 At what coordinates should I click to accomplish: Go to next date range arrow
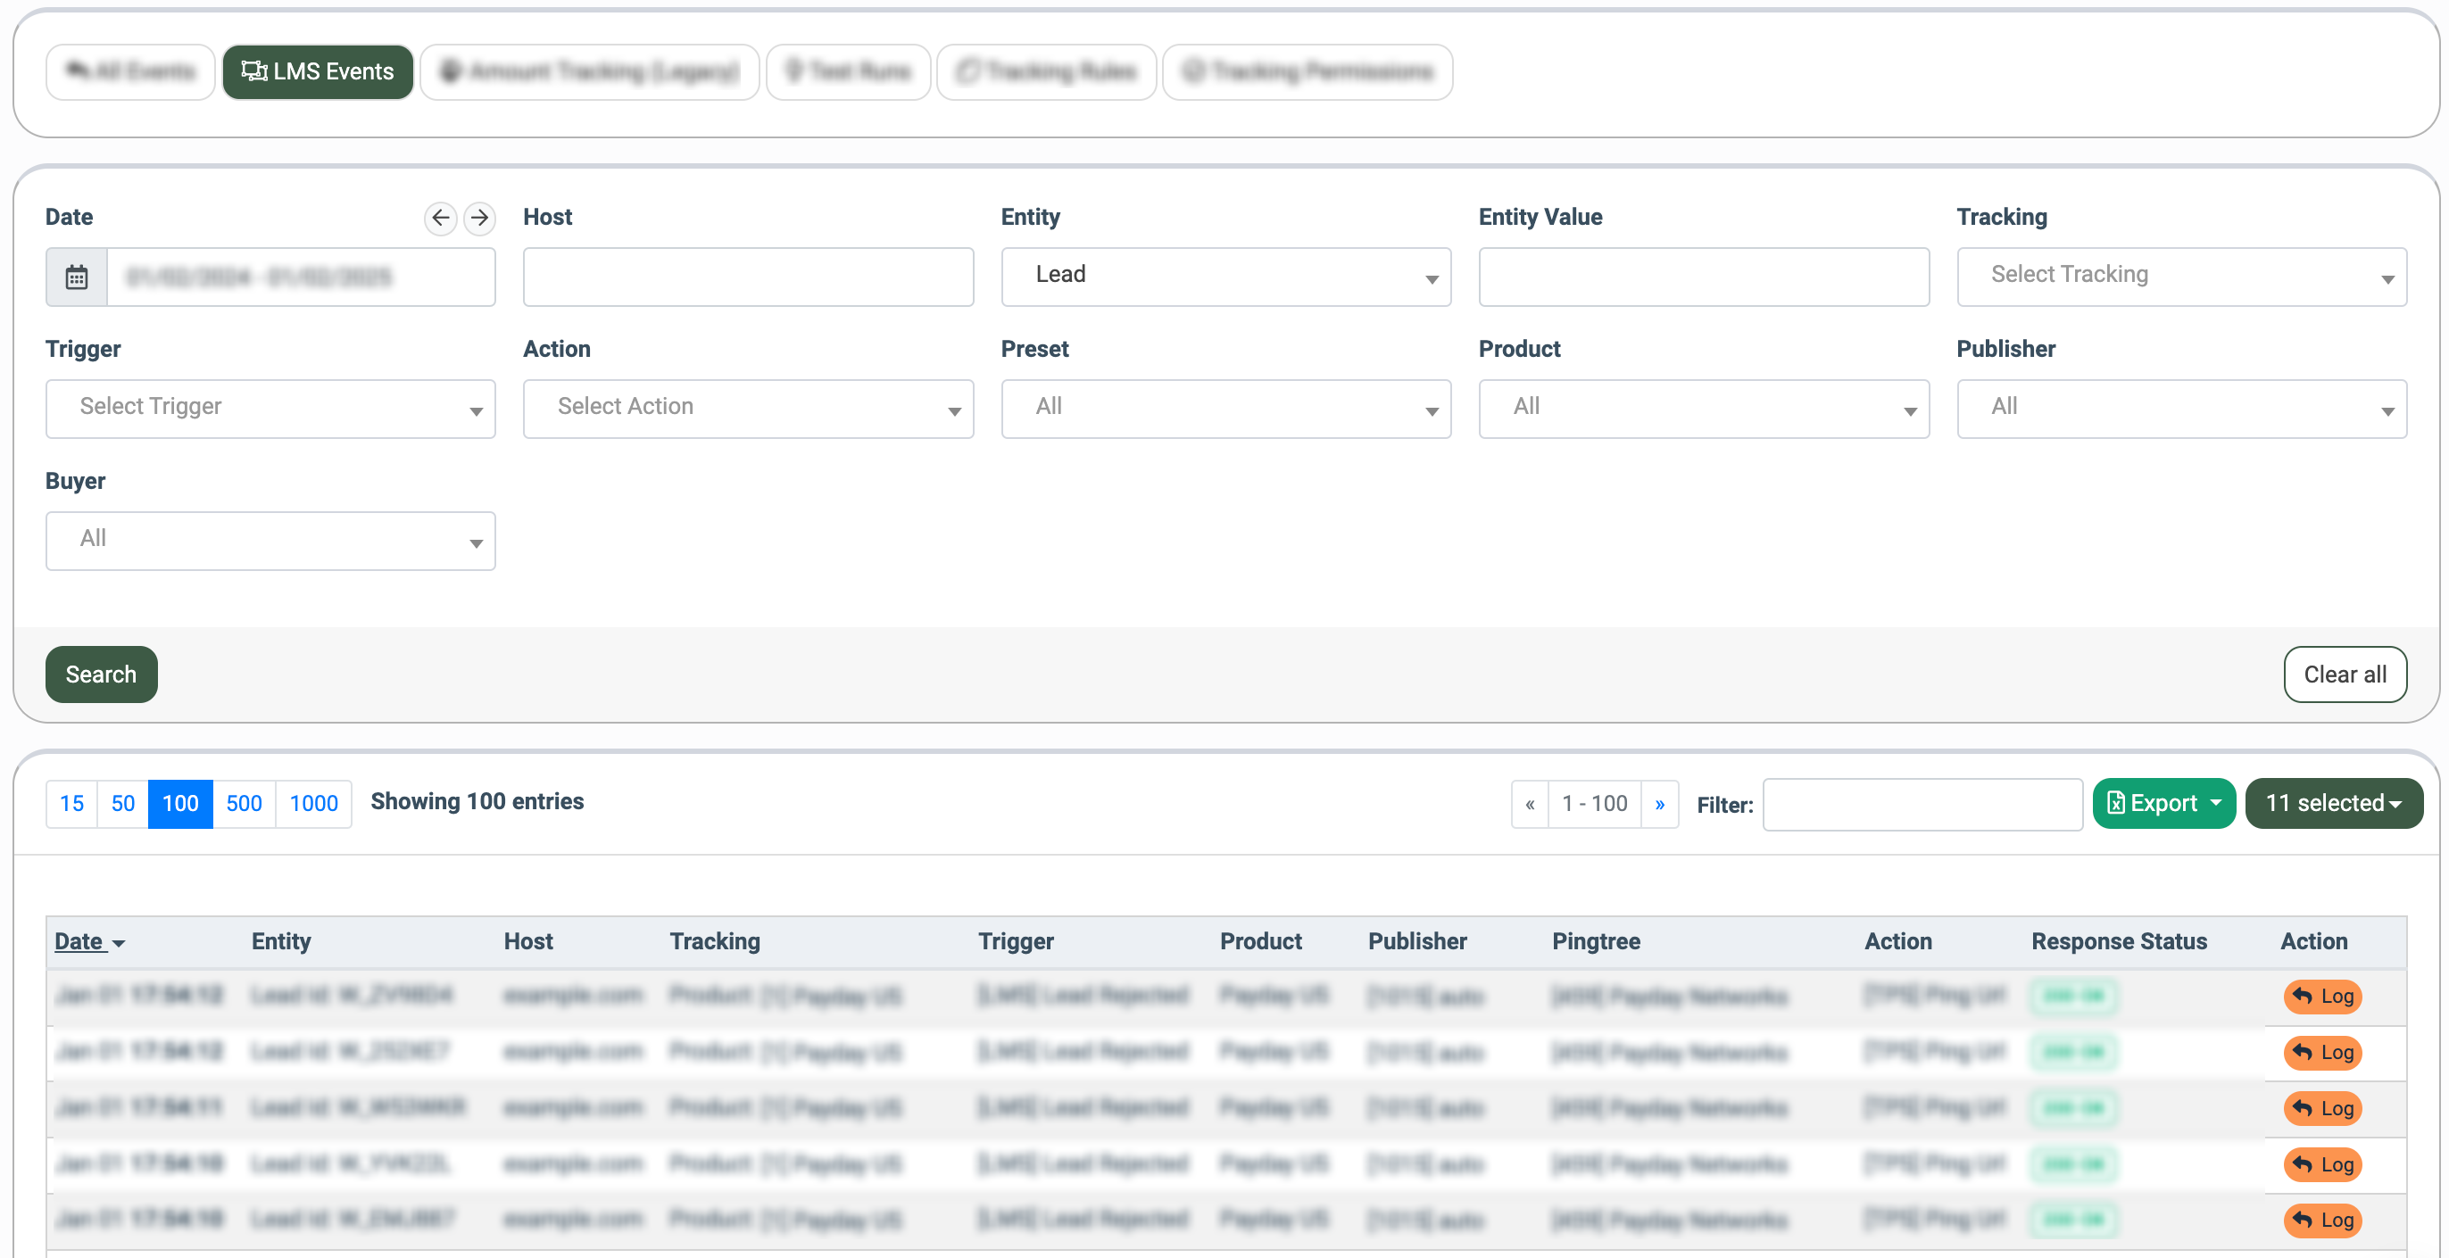pos(480,218)
